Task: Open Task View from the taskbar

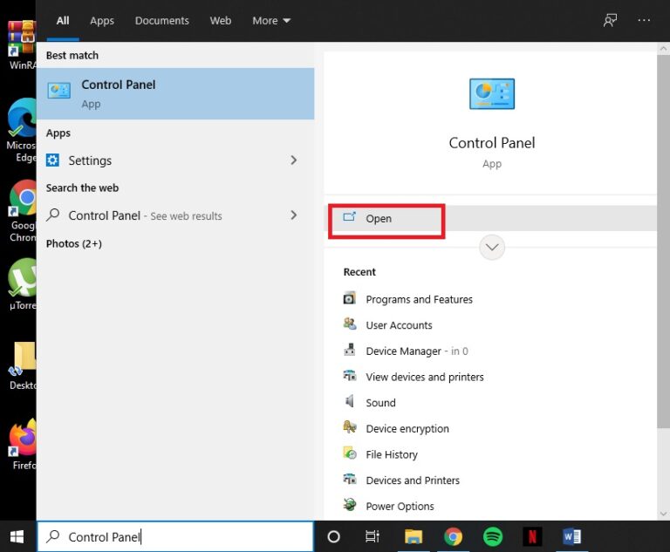Action: (x=373, y=536)
